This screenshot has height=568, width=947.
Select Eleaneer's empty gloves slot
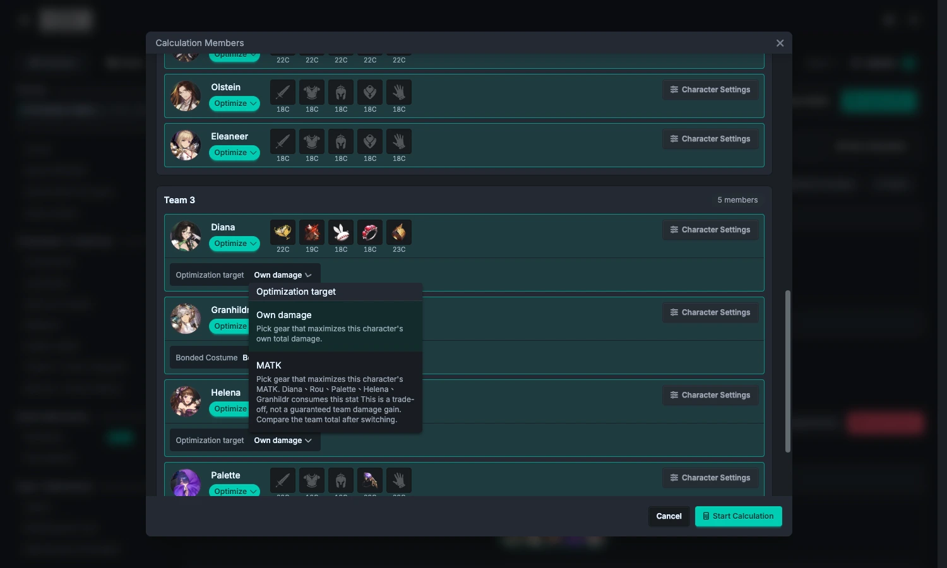(399, 141)
